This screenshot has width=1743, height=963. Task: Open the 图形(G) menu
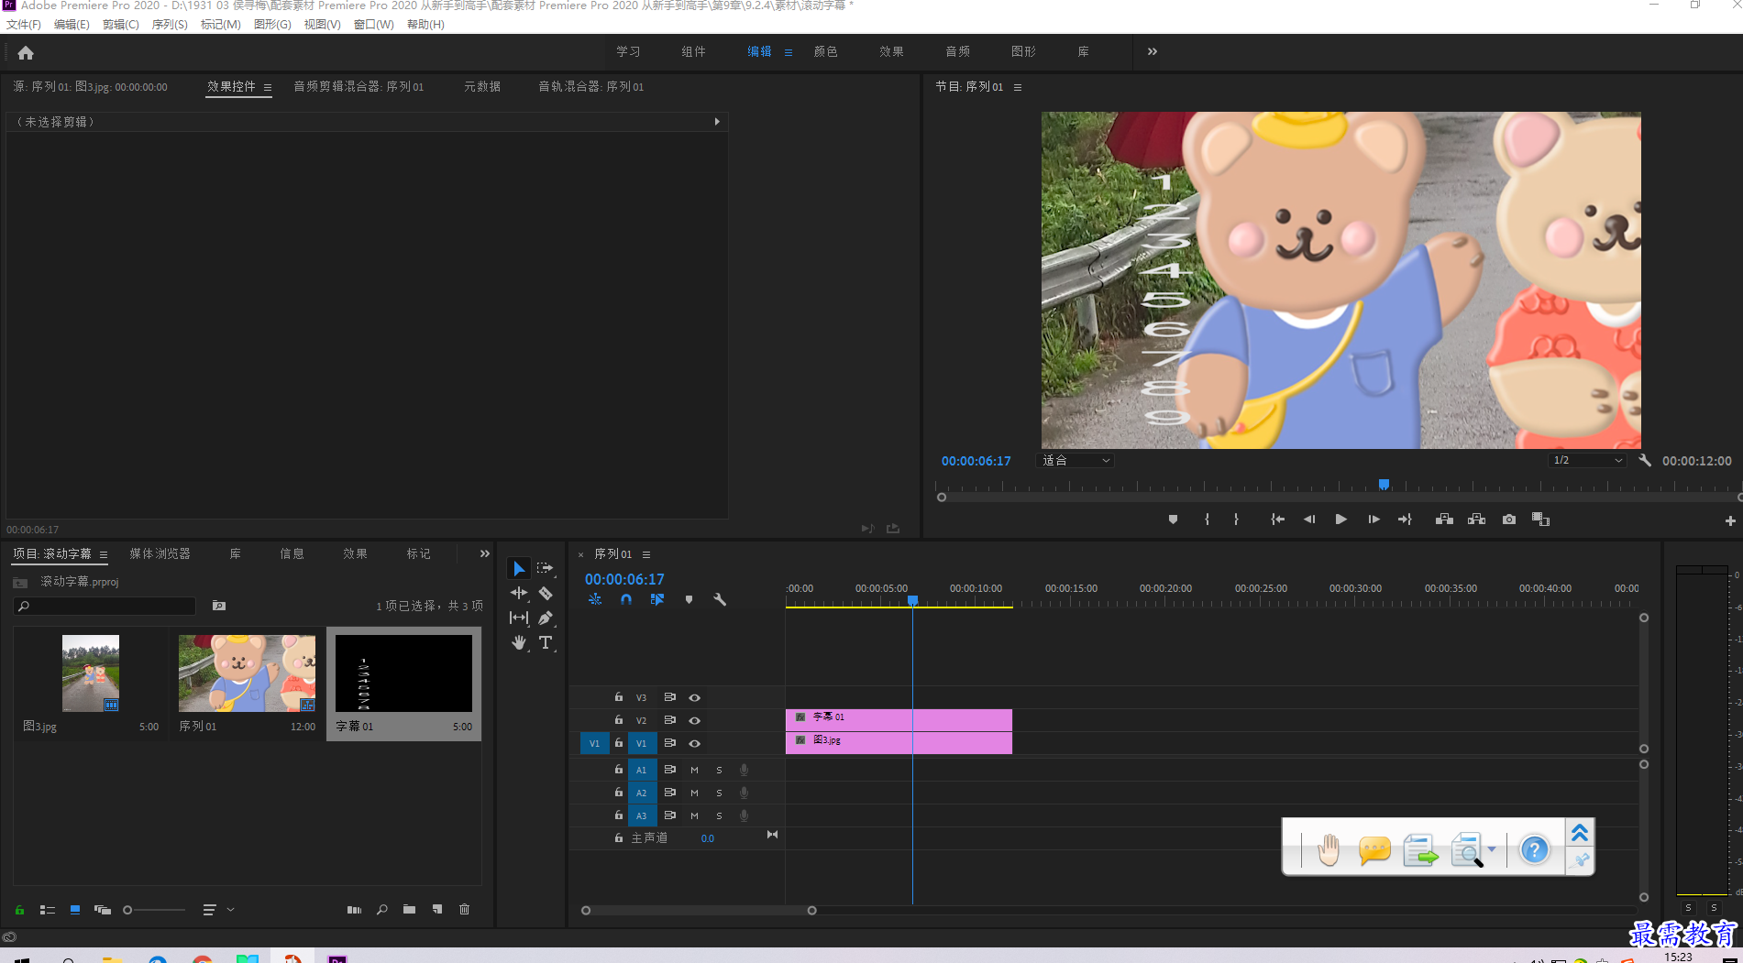272,25
